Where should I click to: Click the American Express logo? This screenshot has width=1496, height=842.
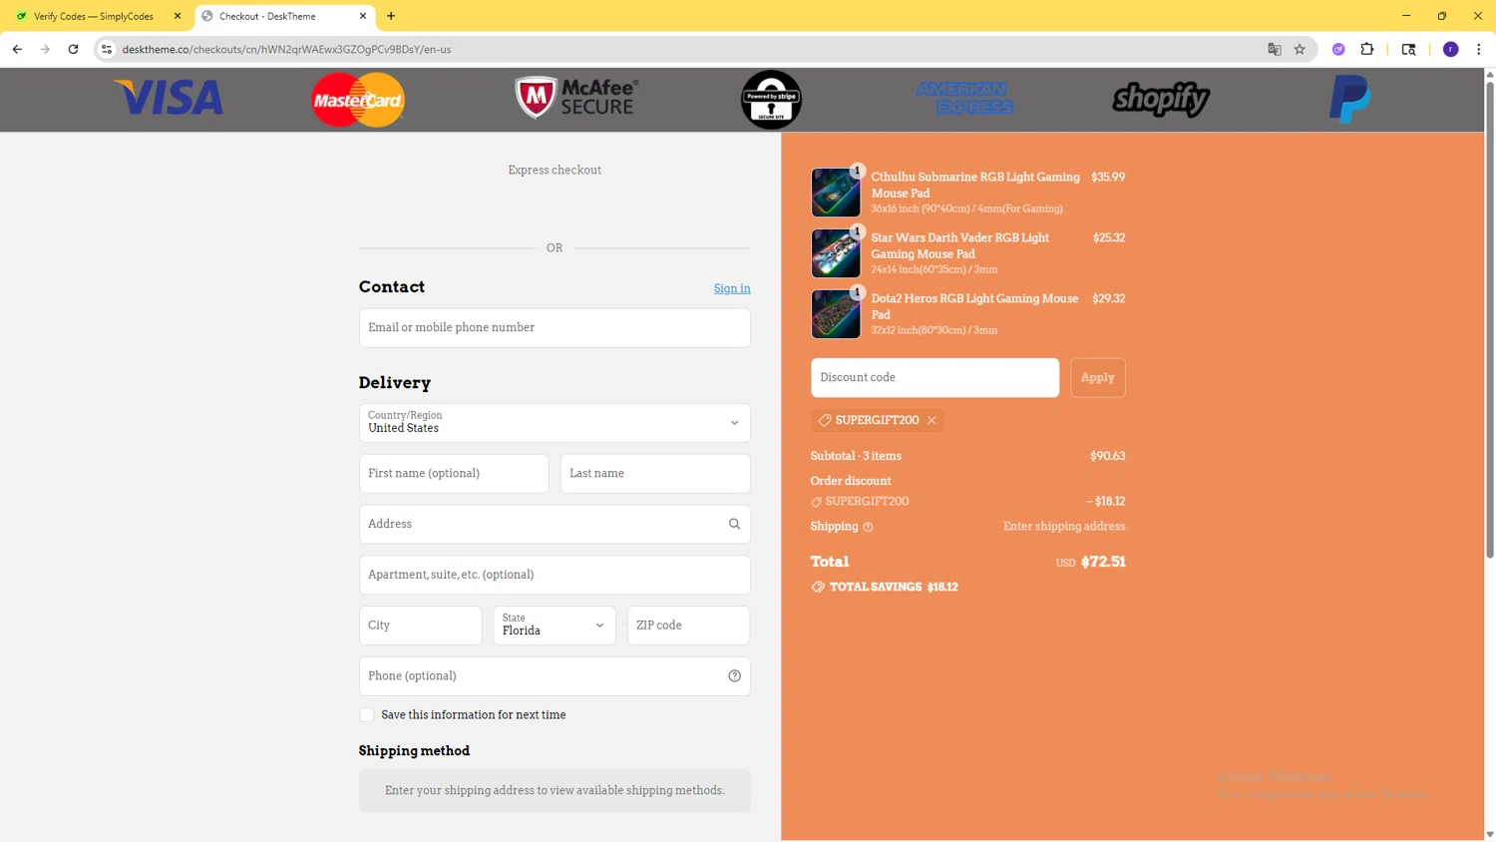point(964,98)
